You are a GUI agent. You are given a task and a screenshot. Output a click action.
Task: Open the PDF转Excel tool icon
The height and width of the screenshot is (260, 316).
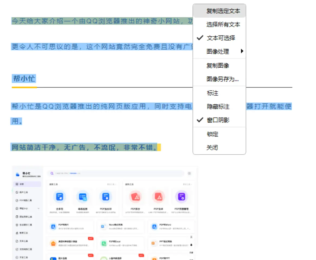pos(104,242)
